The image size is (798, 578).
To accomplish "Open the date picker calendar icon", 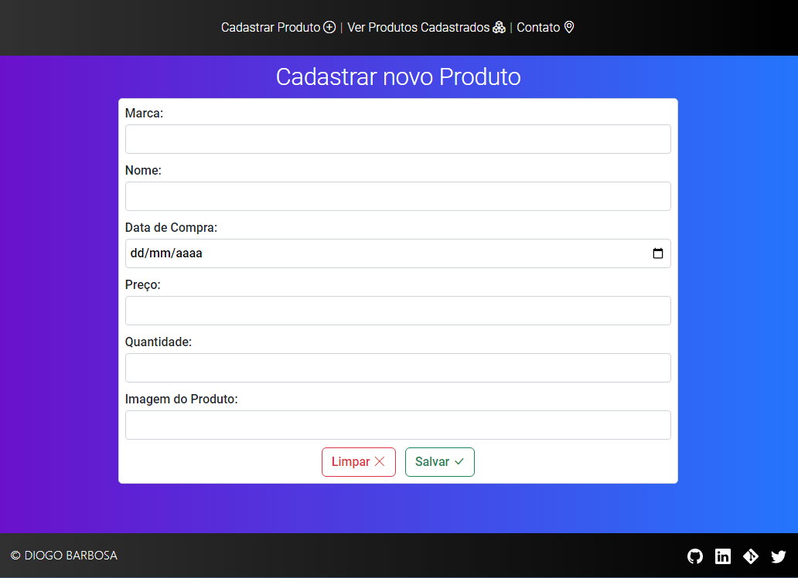I will (x=658, y=253).
